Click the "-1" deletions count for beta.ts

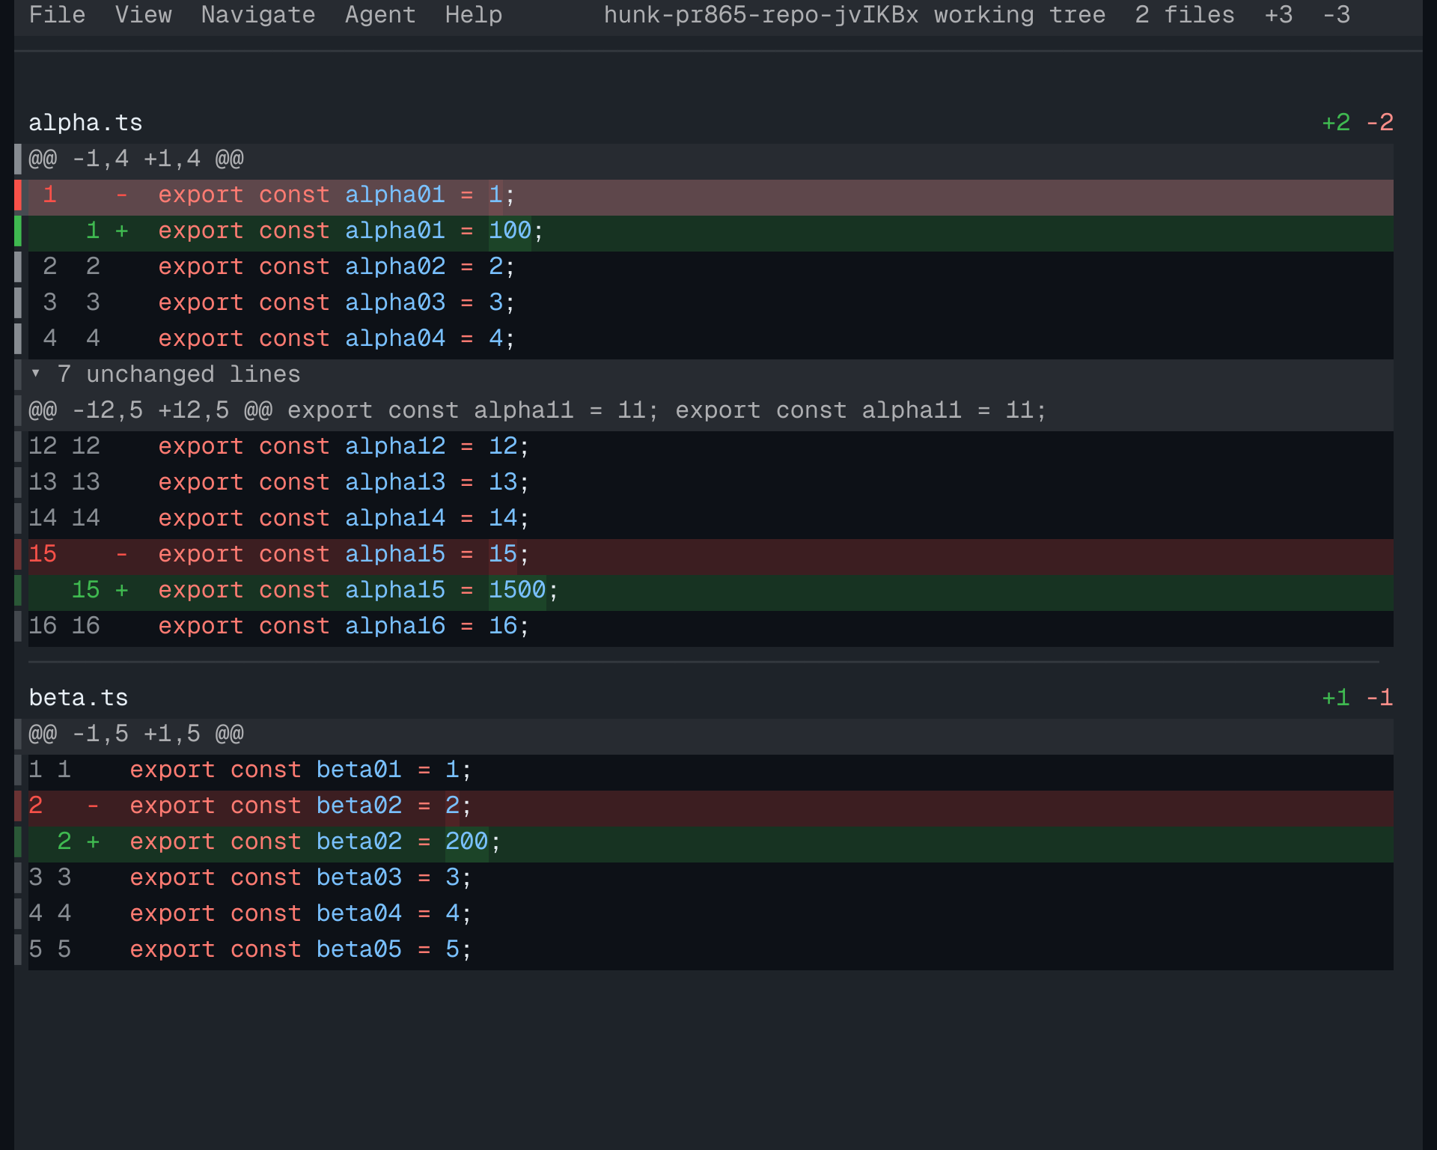1379,698
